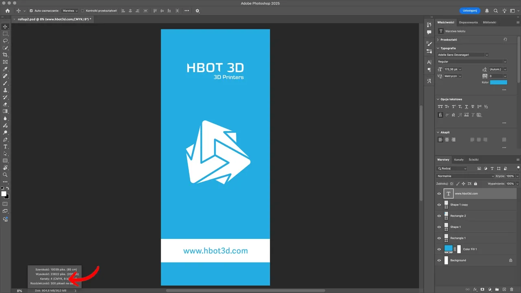Screen dimensions: 521x293
Task: Select the Lasso tool
Action: [x=5, y=41]
